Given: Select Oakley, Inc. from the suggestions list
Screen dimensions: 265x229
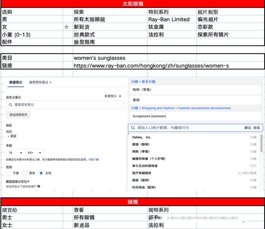Looking at the screenshot, I should pos(194,137).
